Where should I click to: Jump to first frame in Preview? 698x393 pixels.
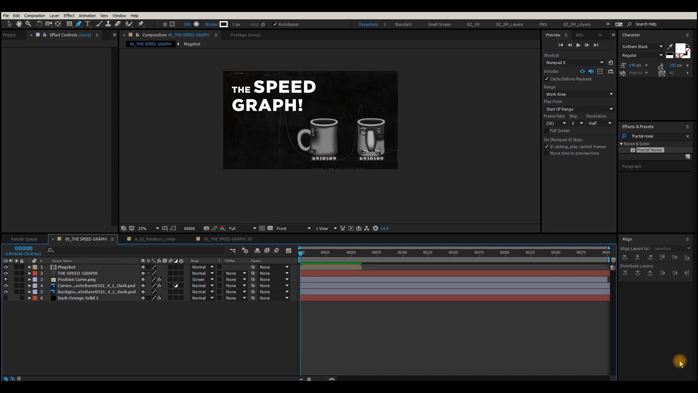(x=560, y=45)
